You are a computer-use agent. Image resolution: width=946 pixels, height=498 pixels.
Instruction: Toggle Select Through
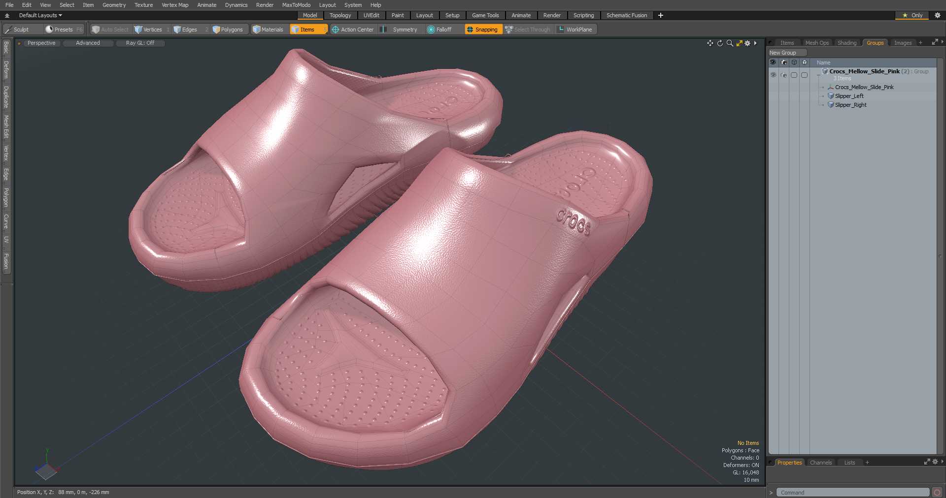click(x=528, y=30)
